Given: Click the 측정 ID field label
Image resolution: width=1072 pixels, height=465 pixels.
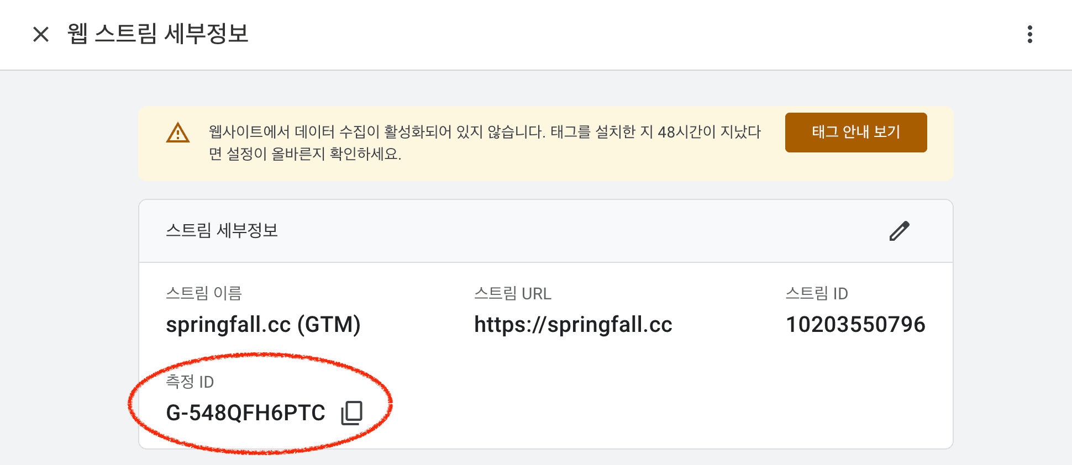Looking at the screenshot, I should coord(190,382).
